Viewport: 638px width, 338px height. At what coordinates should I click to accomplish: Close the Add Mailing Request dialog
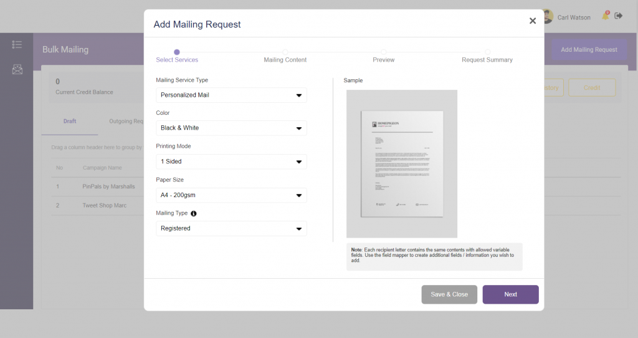tap(532, 21)
